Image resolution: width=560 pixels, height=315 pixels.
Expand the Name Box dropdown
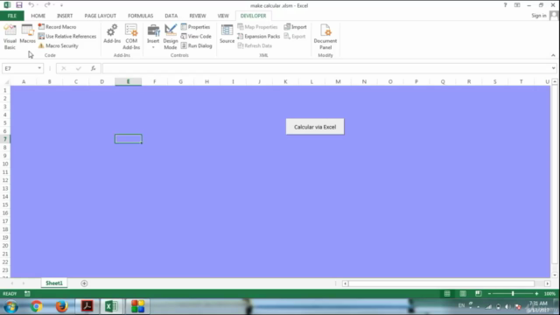click(x=39, y=68)
